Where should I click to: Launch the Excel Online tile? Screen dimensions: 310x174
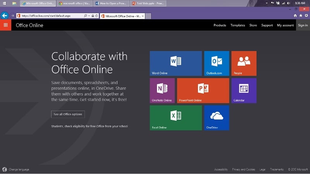pos(176,118)
